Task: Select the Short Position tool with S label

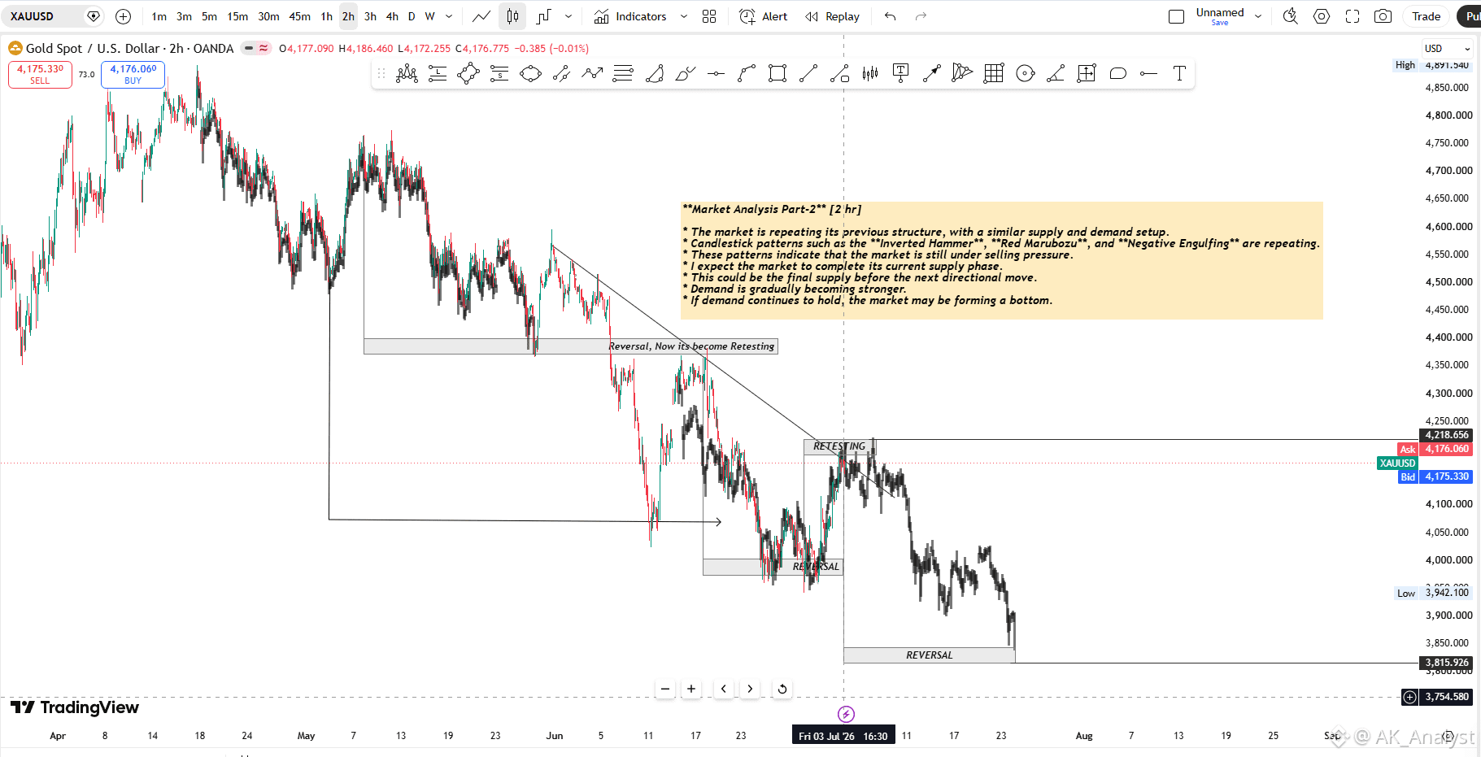Action: click(499, 74)
